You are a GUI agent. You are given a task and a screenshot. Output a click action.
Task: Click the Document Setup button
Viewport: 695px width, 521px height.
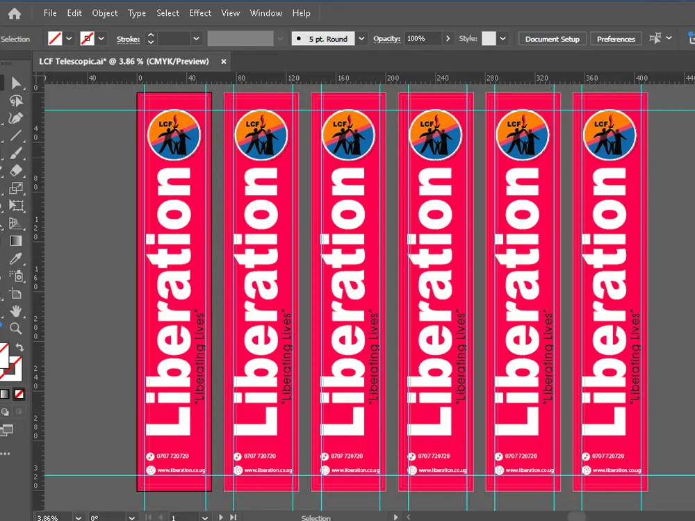(x=553, y=39)
